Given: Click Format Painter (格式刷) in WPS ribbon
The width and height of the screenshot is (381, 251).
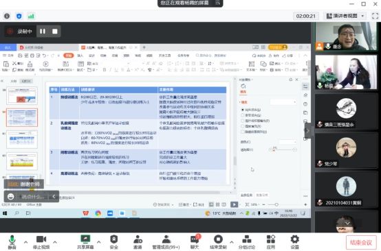Looking at the screenshot, I should pyautogui.click(x=30, y=66).
